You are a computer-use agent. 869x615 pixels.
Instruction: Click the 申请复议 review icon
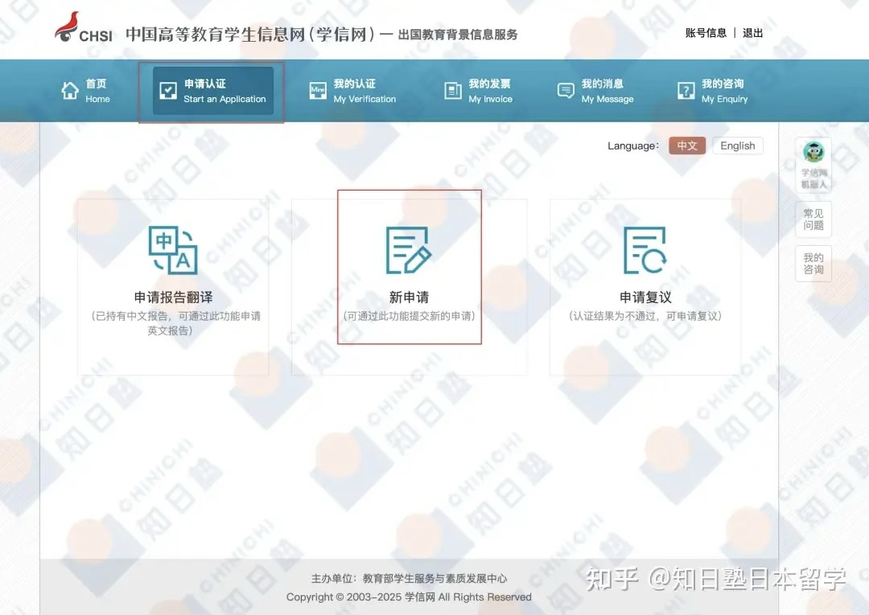coord(645,250)
